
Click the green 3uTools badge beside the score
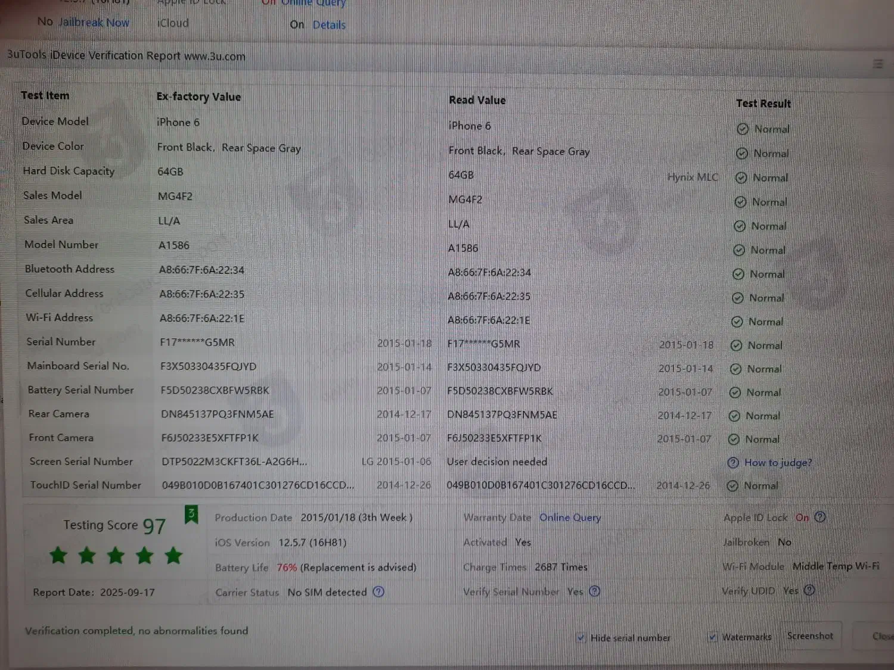tap(191, 514)
